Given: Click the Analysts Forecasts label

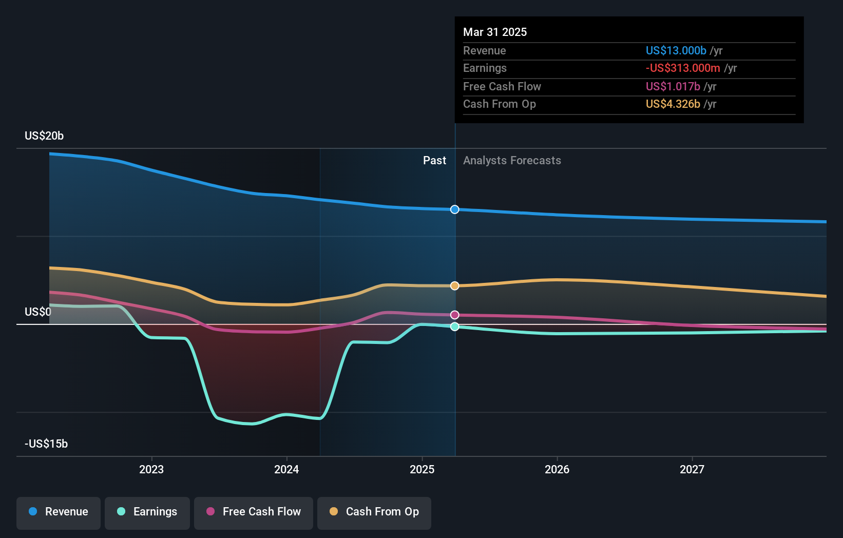Looking at the screenshot, I should (512, 160).
